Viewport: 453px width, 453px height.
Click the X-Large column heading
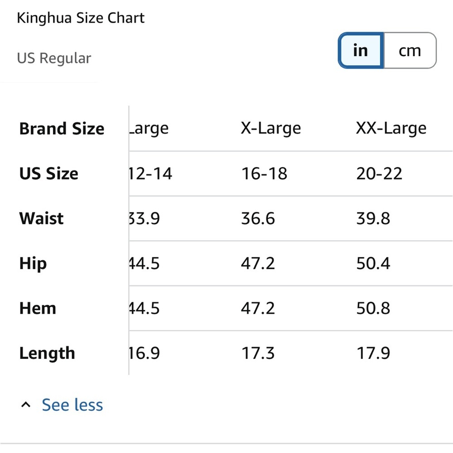tap(270, 129)
